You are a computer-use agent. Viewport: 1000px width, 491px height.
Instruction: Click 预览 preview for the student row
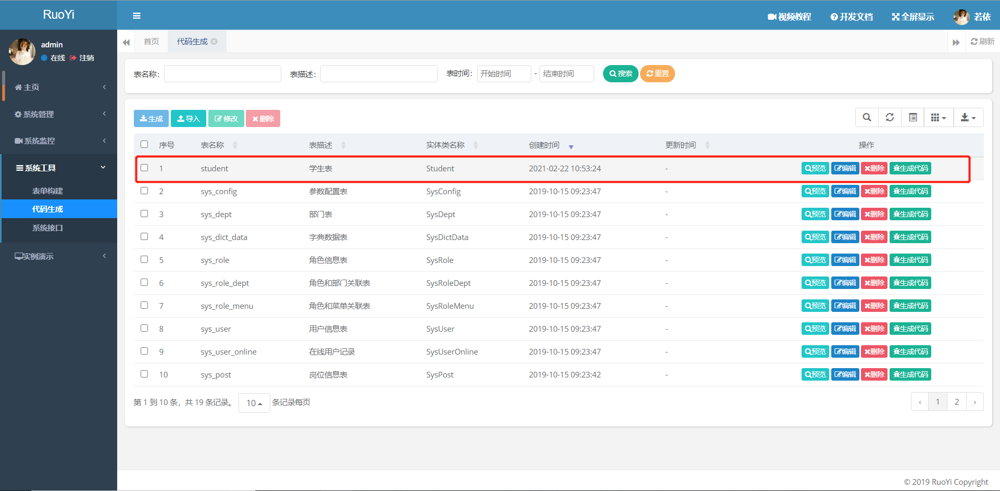point(815,168)
